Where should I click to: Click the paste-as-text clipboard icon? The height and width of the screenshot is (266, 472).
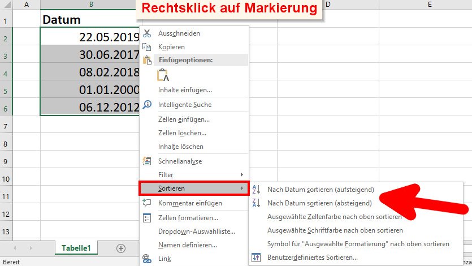[x=163, y=75]
